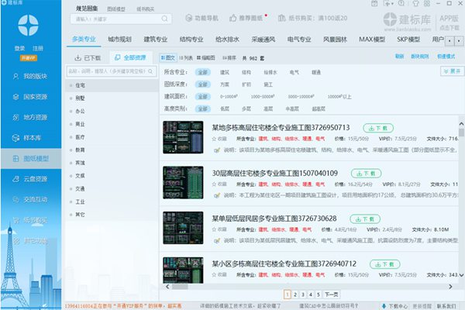
Task: Open the 排序 sort dropdown
Action: pyautogui.click(x=229, y=57)
